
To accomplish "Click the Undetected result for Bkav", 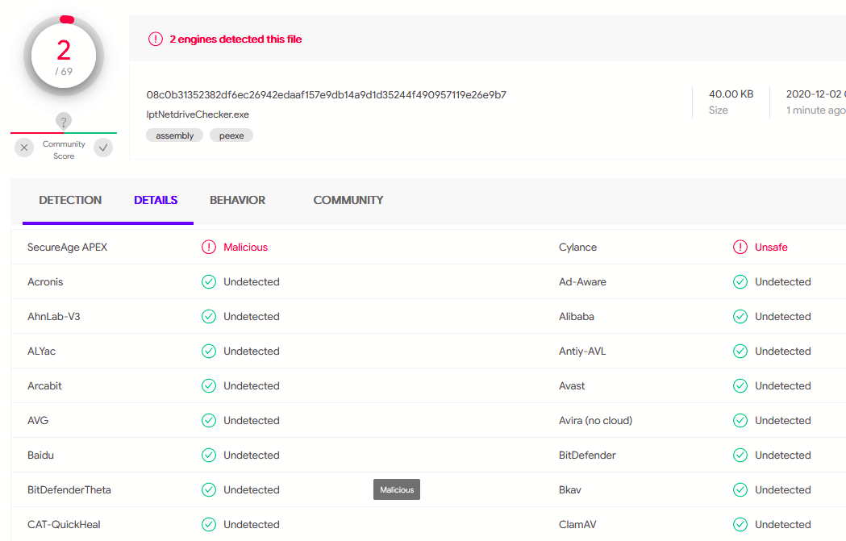I will click(x=783, y=489).
